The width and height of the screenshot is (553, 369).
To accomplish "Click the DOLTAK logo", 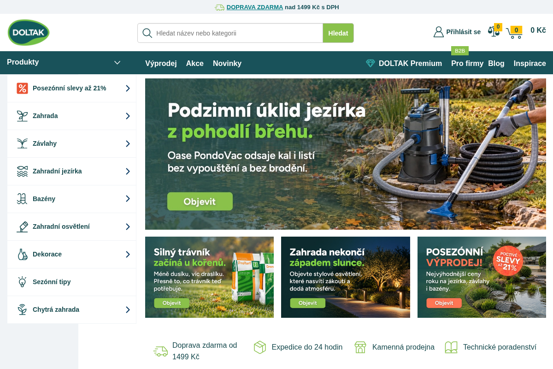I will [29, 32].
